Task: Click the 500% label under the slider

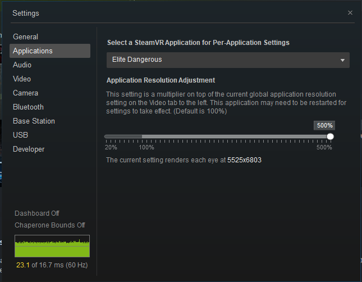Action: click(x=324, y=148)
